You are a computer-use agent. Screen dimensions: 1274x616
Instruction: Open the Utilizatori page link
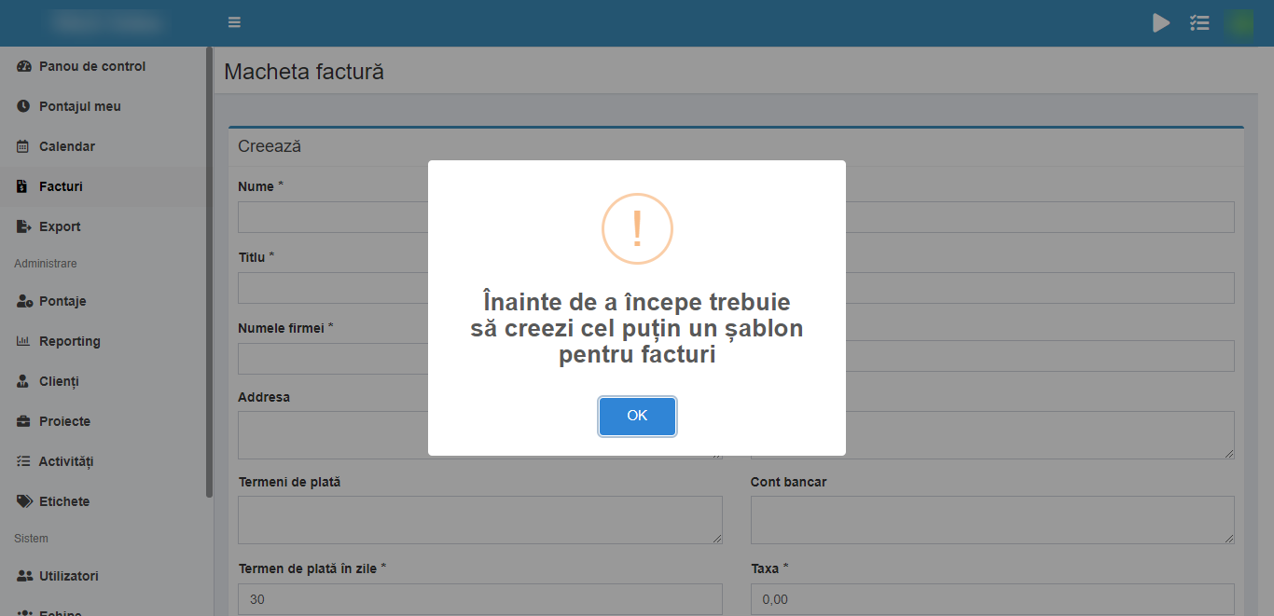point(103,576)
